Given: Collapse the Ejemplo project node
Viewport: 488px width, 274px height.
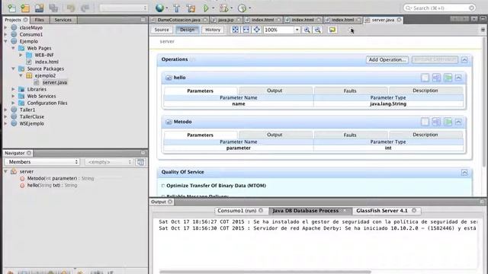Looking at the screenshot, I should (6, 41).
